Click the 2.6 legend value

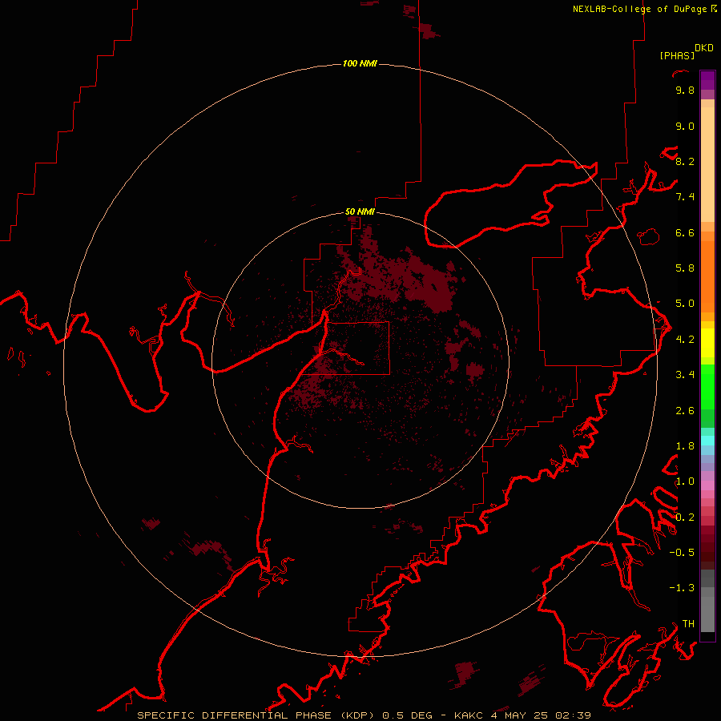point(685,411)
